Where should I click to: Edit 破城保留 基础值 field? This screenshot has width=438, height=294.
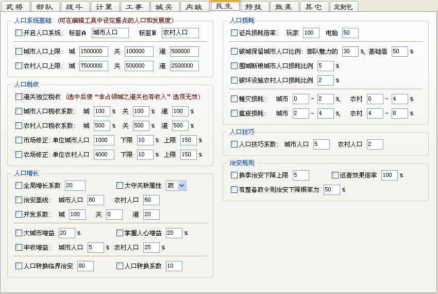pyautogui.click(x=400, y=52)
